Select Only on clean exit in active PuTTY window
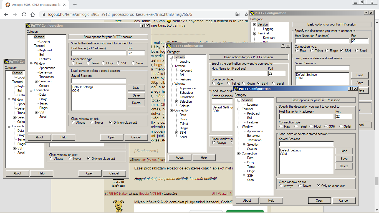Viewport: 379px width, 213px height. point(319,186)
